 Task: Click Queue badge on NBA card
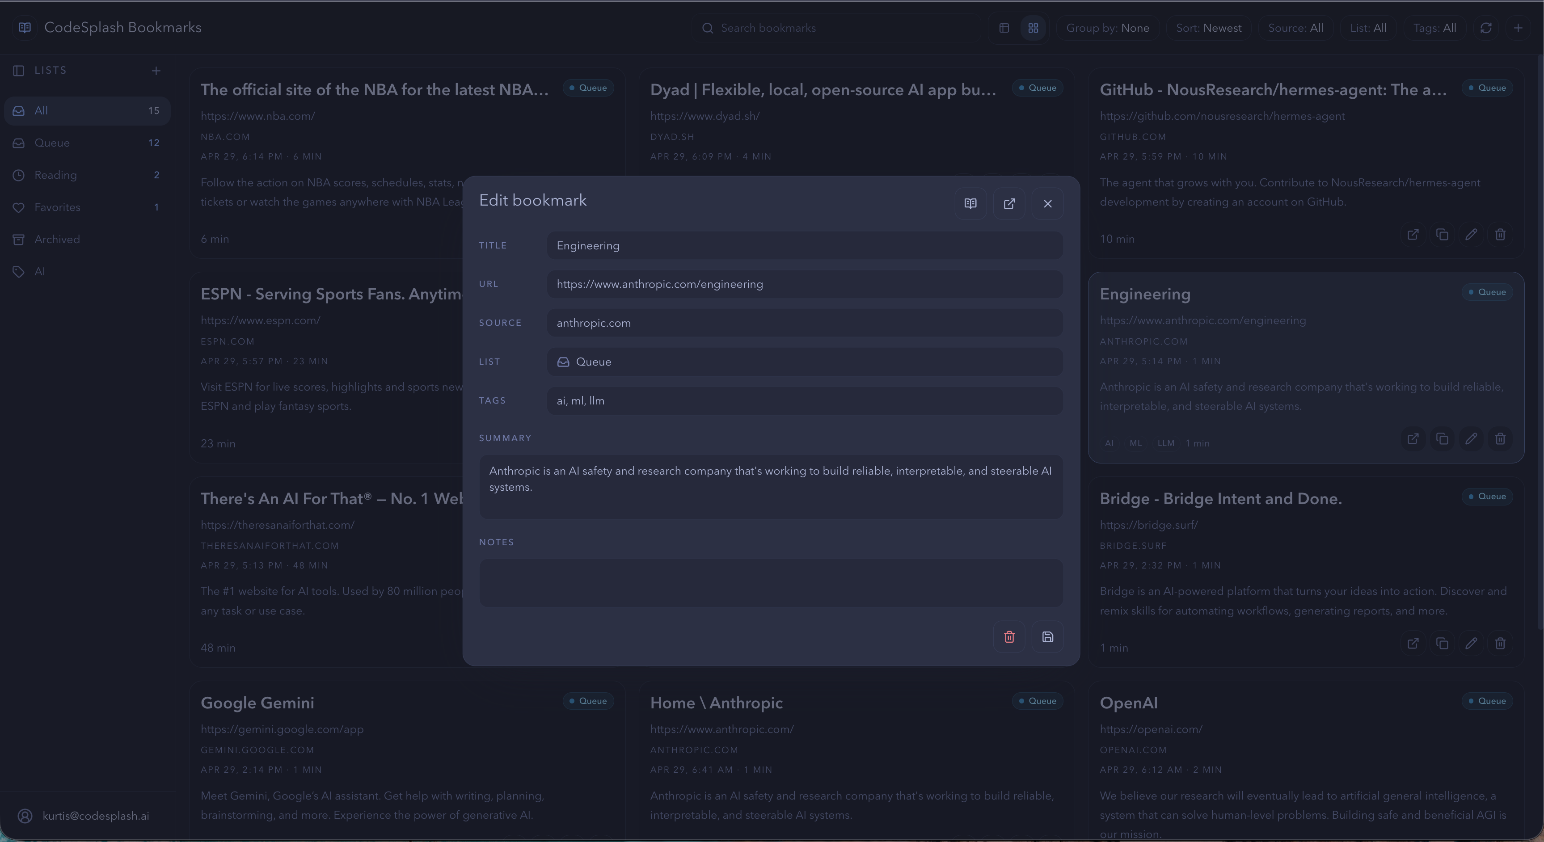pyautogui.click(x=588, y=88)
